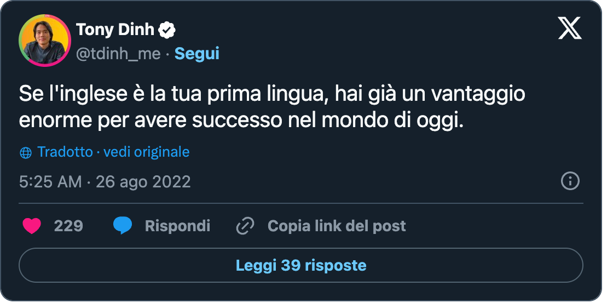613x303 pixels.
Task: Click the blue reply bubble icon
Action: tap(123, 226)
